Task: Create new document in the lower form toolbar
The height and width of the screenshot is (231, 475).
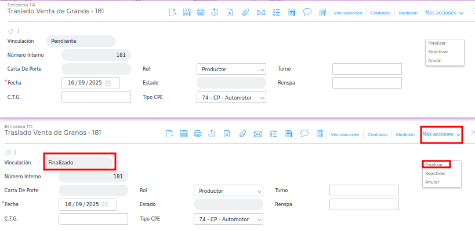Action: click(169, 134)
